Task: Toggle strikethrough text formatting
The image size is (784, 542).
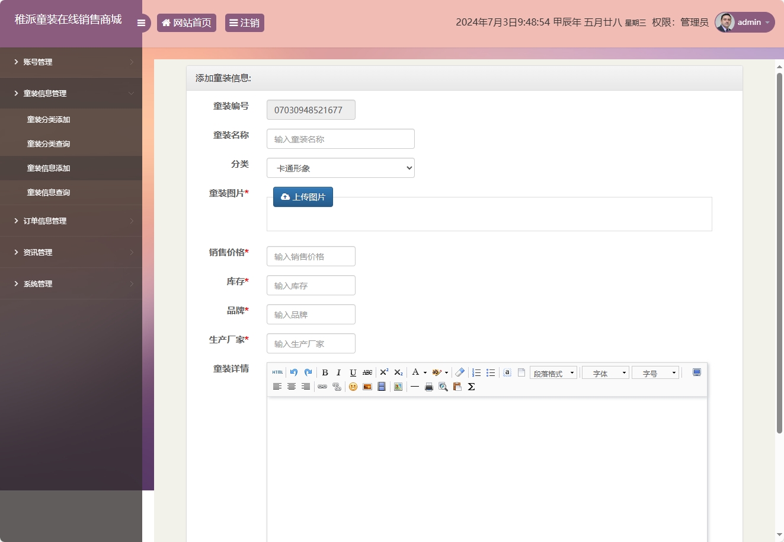Action: 367,372
